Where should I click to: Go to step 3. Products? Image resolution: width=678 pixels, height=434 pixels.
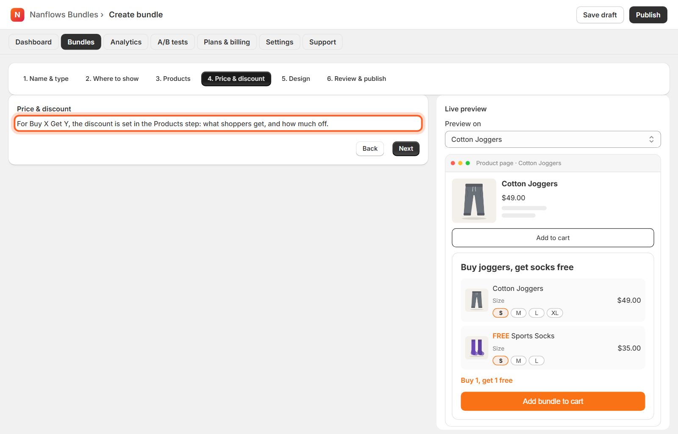tap(173, 79)
